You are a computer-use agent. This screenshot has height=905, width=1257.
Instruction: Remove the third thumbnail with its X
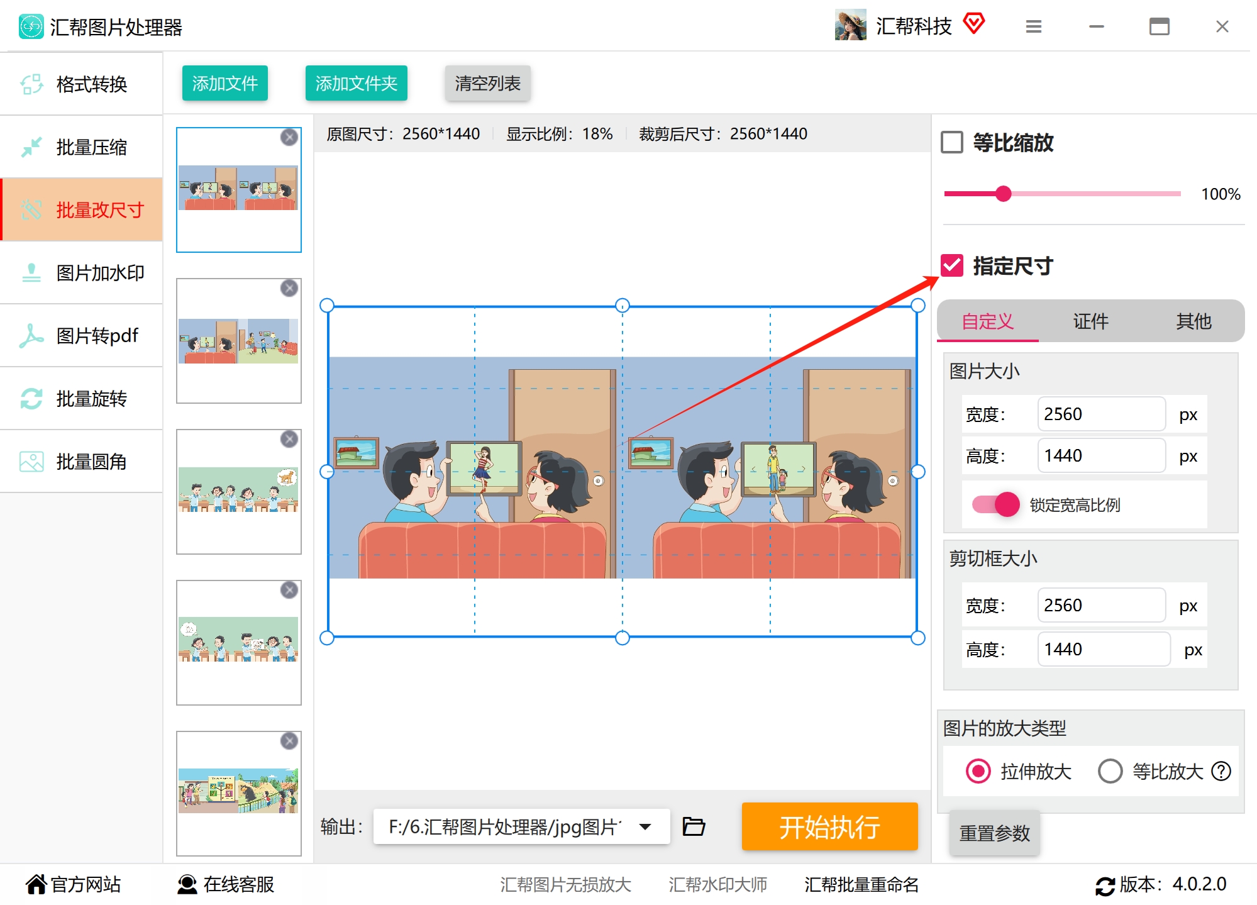289,439
